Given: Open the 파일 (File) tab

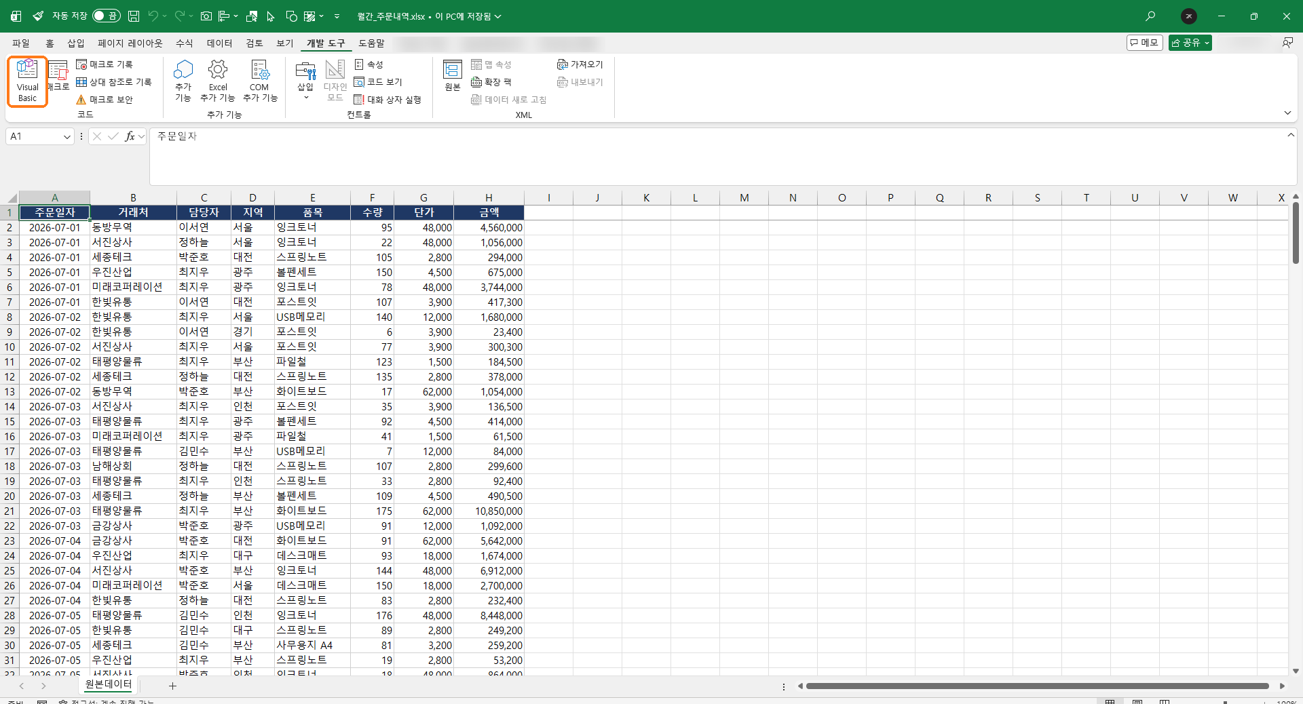Looking at the screenshot, I should 21,43.
